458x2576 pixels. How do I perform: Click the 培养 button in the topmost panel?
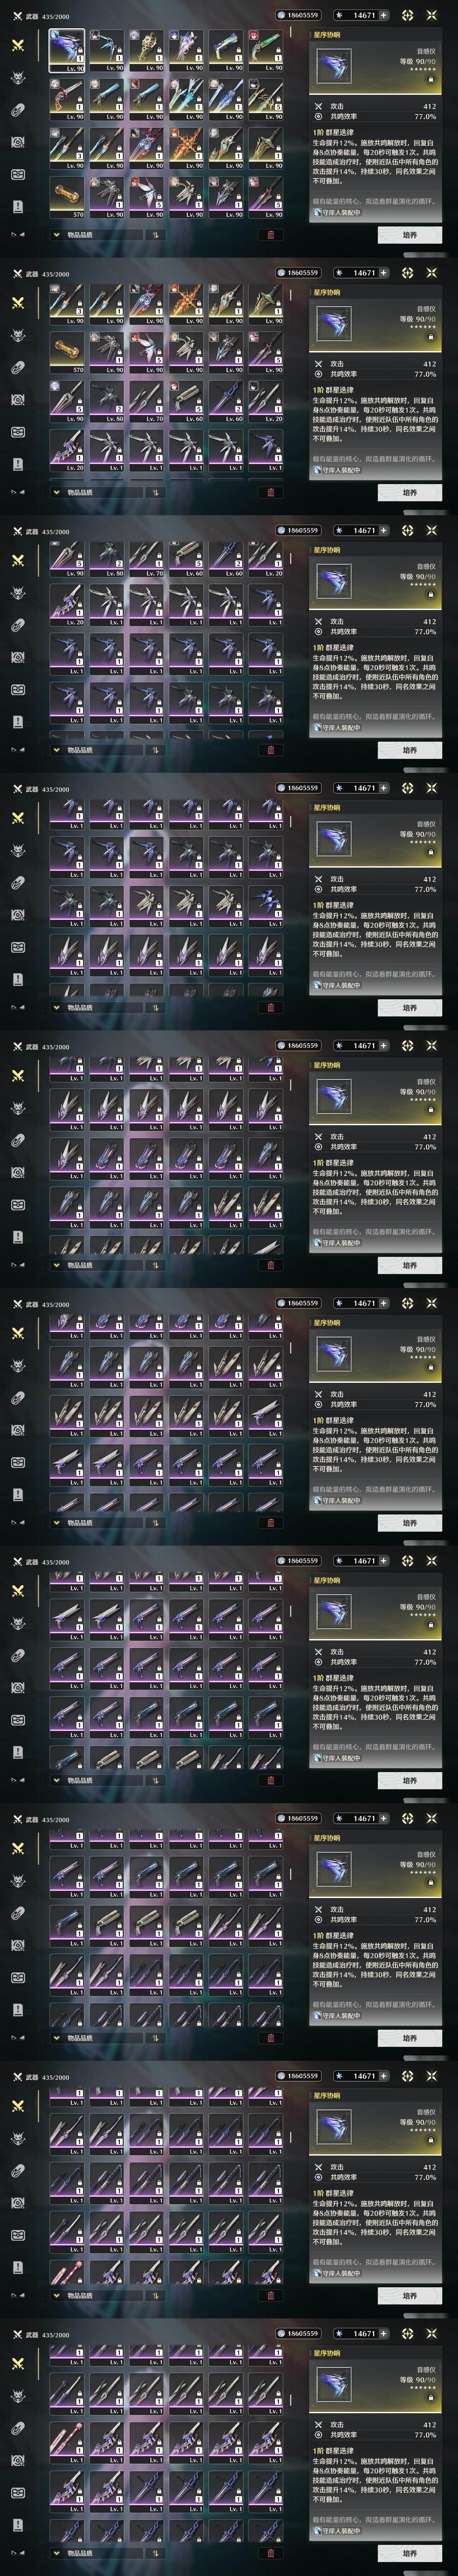(409, 235)
